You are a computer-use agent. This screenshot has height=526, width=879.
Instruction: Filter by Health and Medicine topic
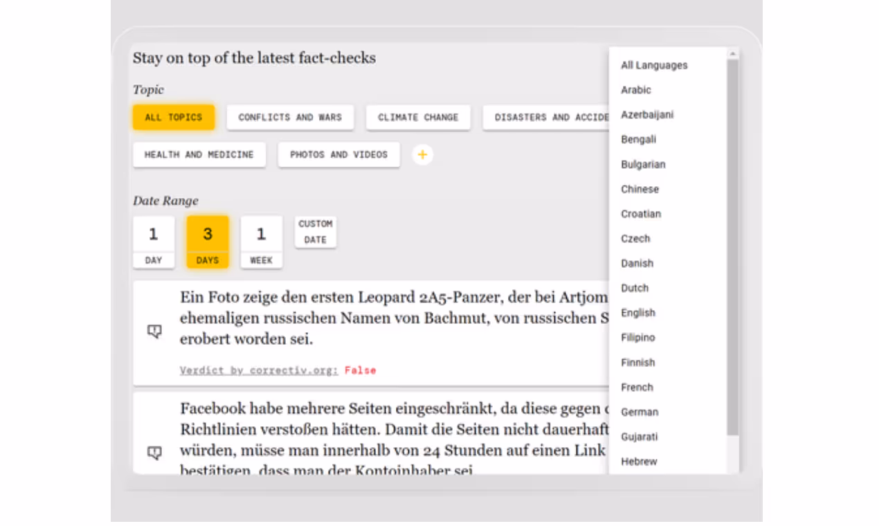pos(199,155)
